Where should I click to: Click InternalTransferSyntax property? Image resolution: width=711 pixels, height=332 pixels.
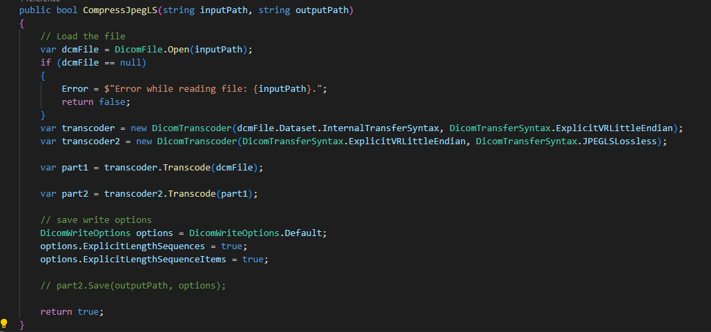[x=380, y=128]
